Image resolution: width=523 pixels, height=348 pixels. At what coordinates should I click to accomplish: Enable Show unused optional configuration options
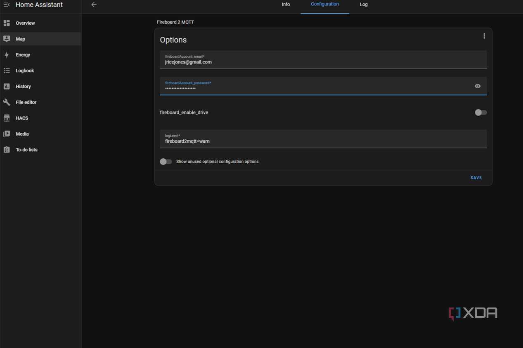(x=166, y=162)
